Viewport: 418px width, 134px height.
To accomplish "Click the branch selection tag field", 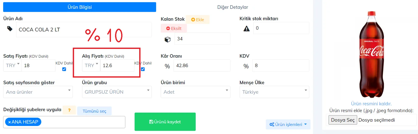I will (64, 122).
